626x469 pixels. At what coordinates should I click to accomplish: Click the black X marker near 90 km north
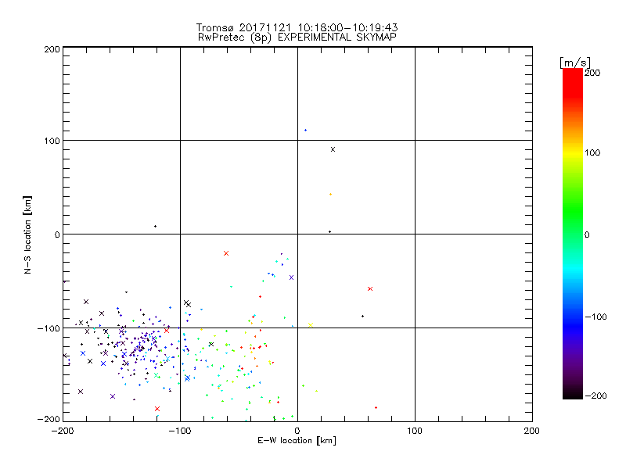pos(333,149)
